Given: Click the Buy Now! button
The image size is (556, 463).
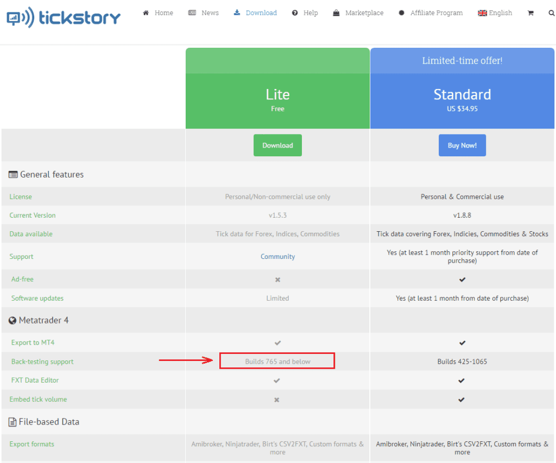Looking at the screenshot, I should pos(462,145).
